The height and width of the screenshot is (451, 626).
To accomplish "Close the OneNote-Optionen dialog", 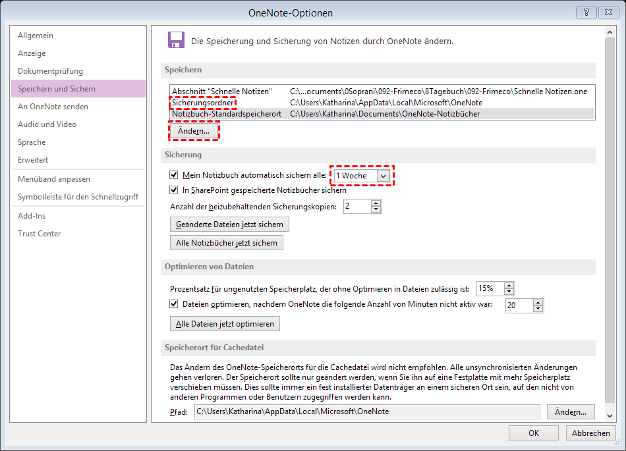I will click(608, 13).
